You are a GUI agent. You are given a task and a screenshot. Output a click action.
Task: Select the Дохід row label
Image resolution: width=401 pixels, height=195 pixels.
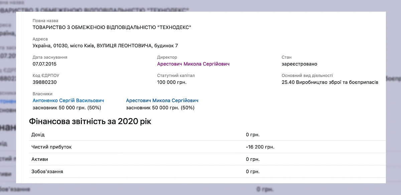coord(38,135)
